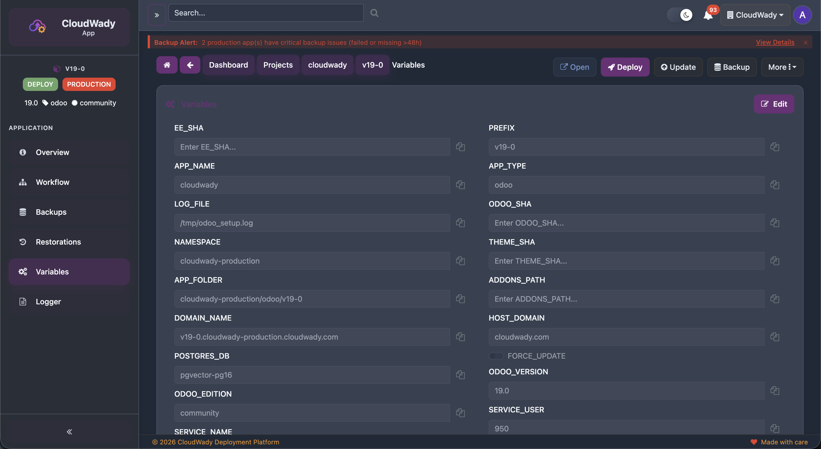This screenshot has height=449, width=821.
Task: Open the Logger from the sidebar
Action: tap(48, 301)
